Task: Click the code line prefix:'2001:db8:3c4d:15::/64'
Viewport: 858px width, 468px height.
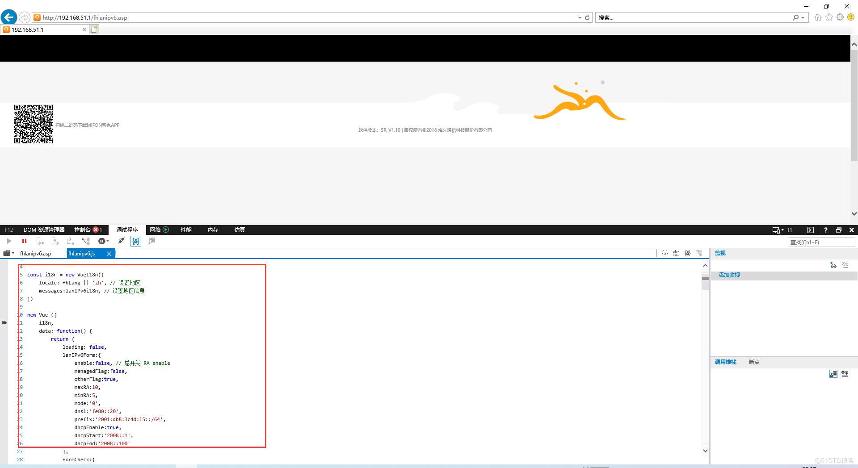Action: [x=120, y=419]
